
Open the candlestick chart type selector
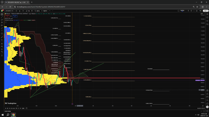coord(23,11)
